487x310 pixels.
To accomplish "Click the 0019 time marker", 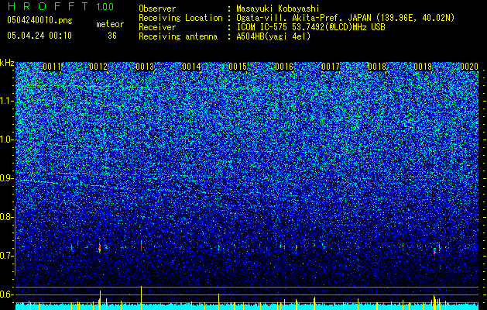I will pos(423,67).
